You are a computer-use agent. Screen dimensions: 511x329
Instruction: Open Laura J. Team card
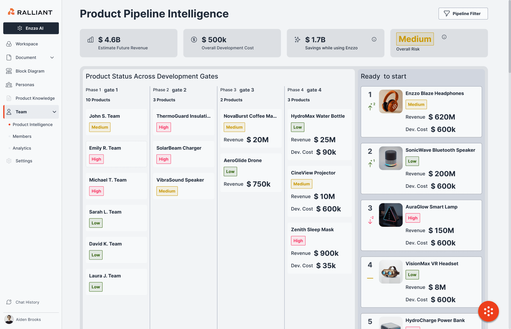click(117, 282)
